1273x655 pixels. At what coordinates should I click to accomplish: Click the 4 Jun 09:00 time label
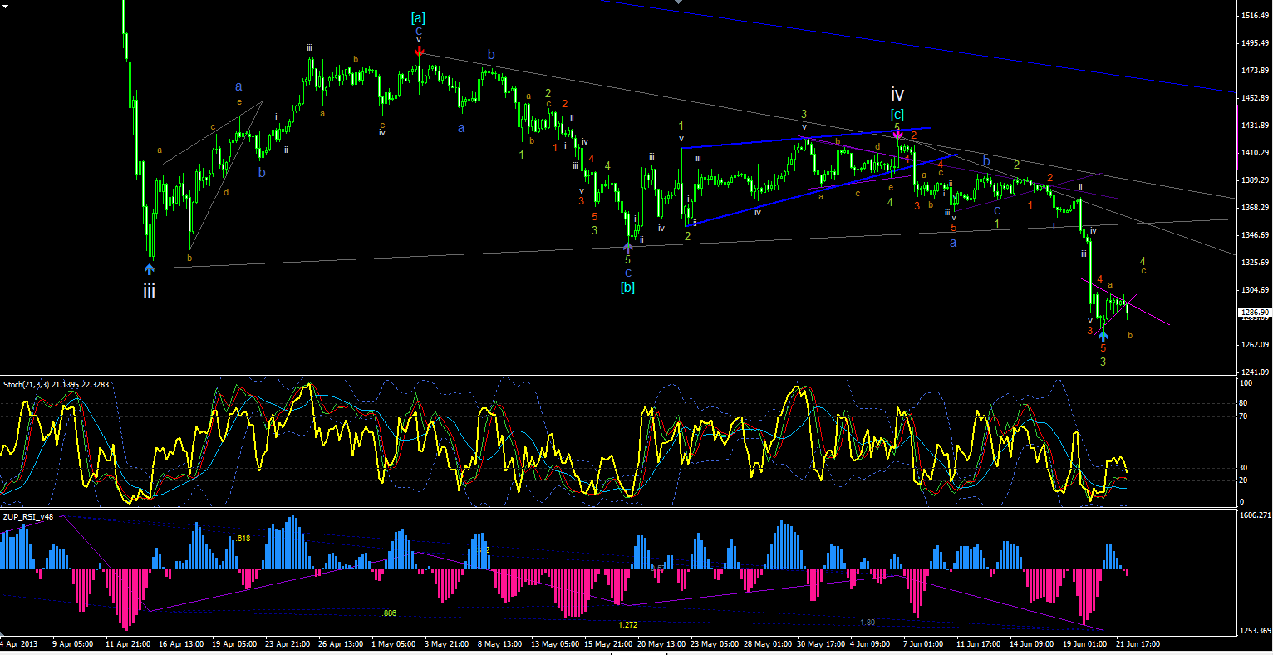(872, 643)
